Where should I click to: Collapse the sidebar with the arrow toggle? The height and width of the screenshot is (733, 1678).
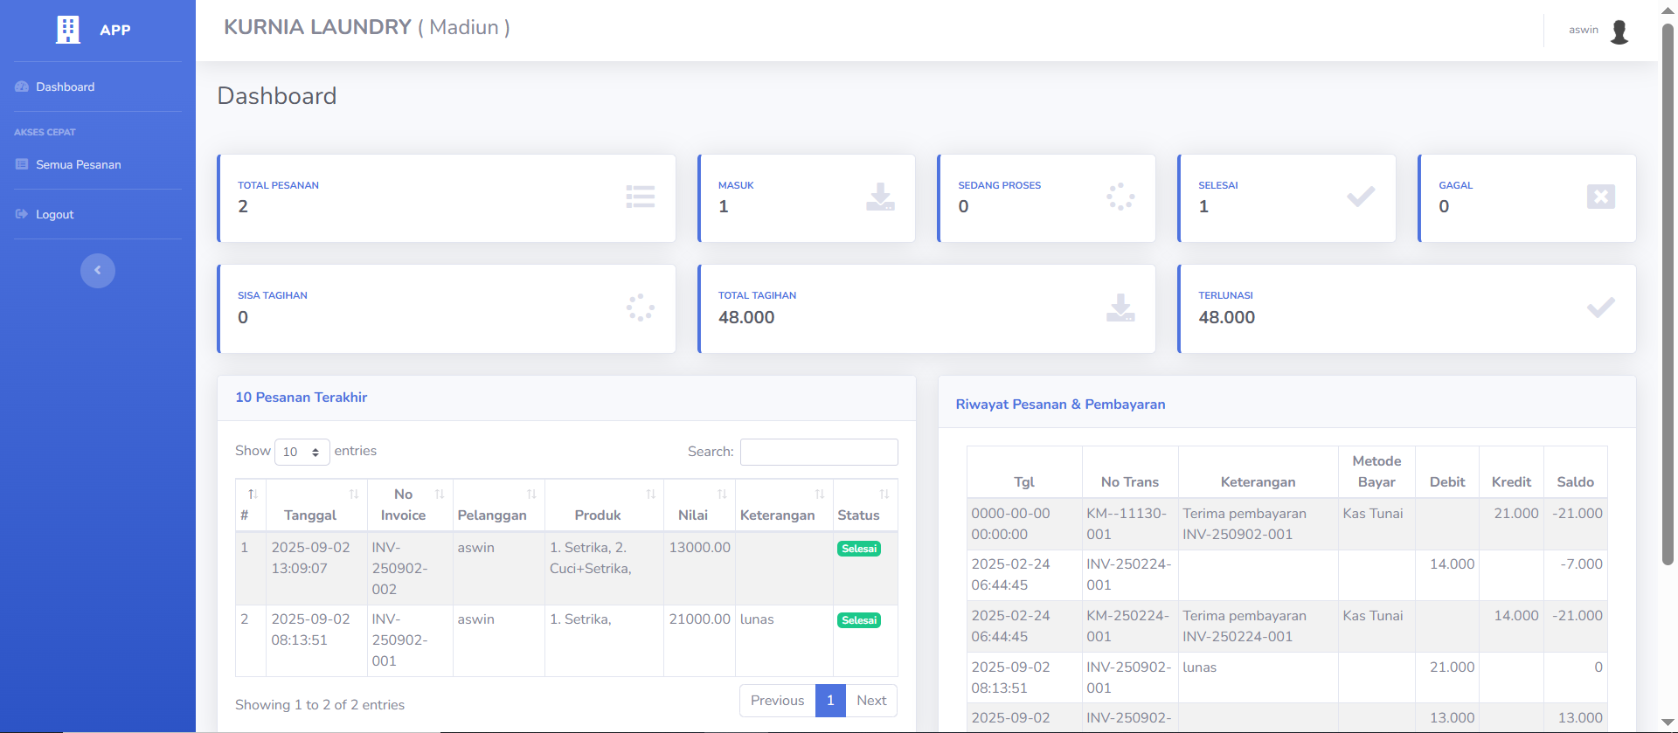98,271
